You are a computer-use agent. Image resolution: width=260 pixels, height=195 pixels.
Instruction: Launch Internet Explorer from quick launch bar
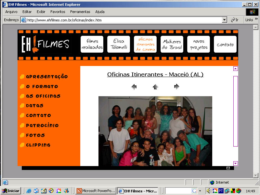coord(29,191)
